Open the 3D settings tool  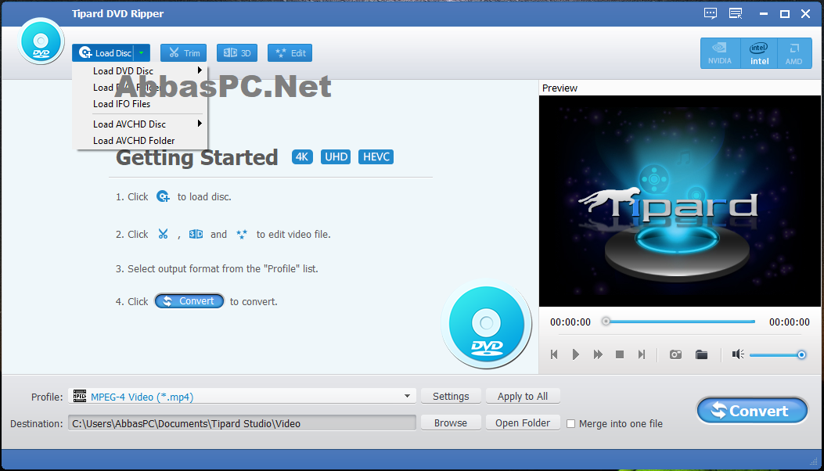(x=237, y=53)
